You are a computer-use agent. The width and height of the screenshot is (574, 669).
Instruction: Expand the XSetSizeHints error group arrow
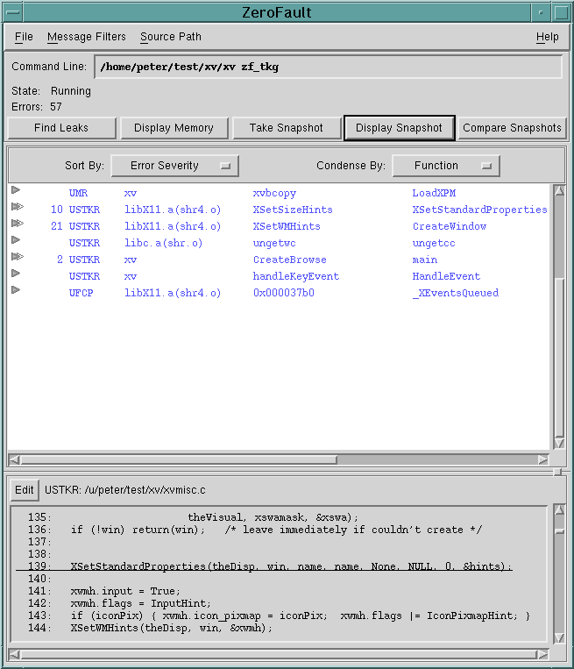17,207
